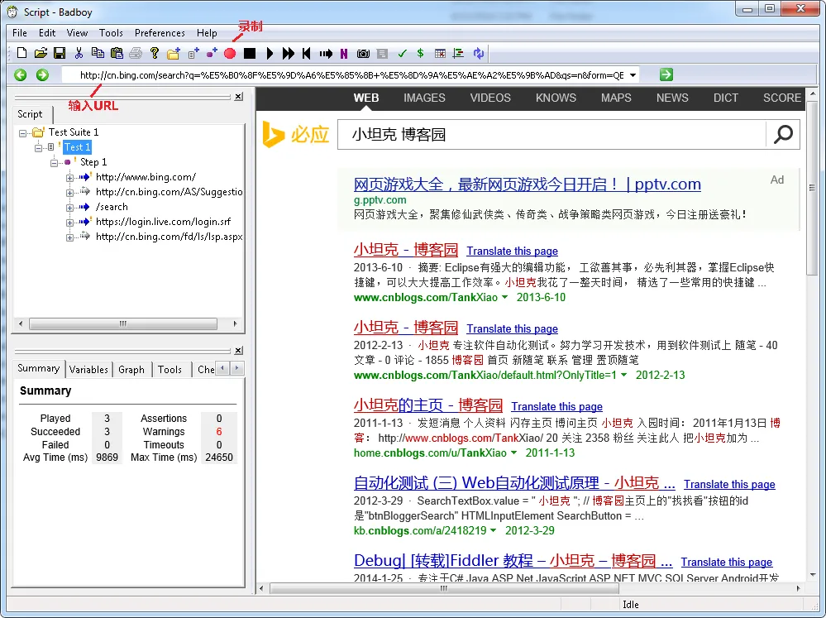The height and width of the screenshot is (618, 826).
Task: Click the Play All double-arrow icon
Action: click(x=289, y=53)
